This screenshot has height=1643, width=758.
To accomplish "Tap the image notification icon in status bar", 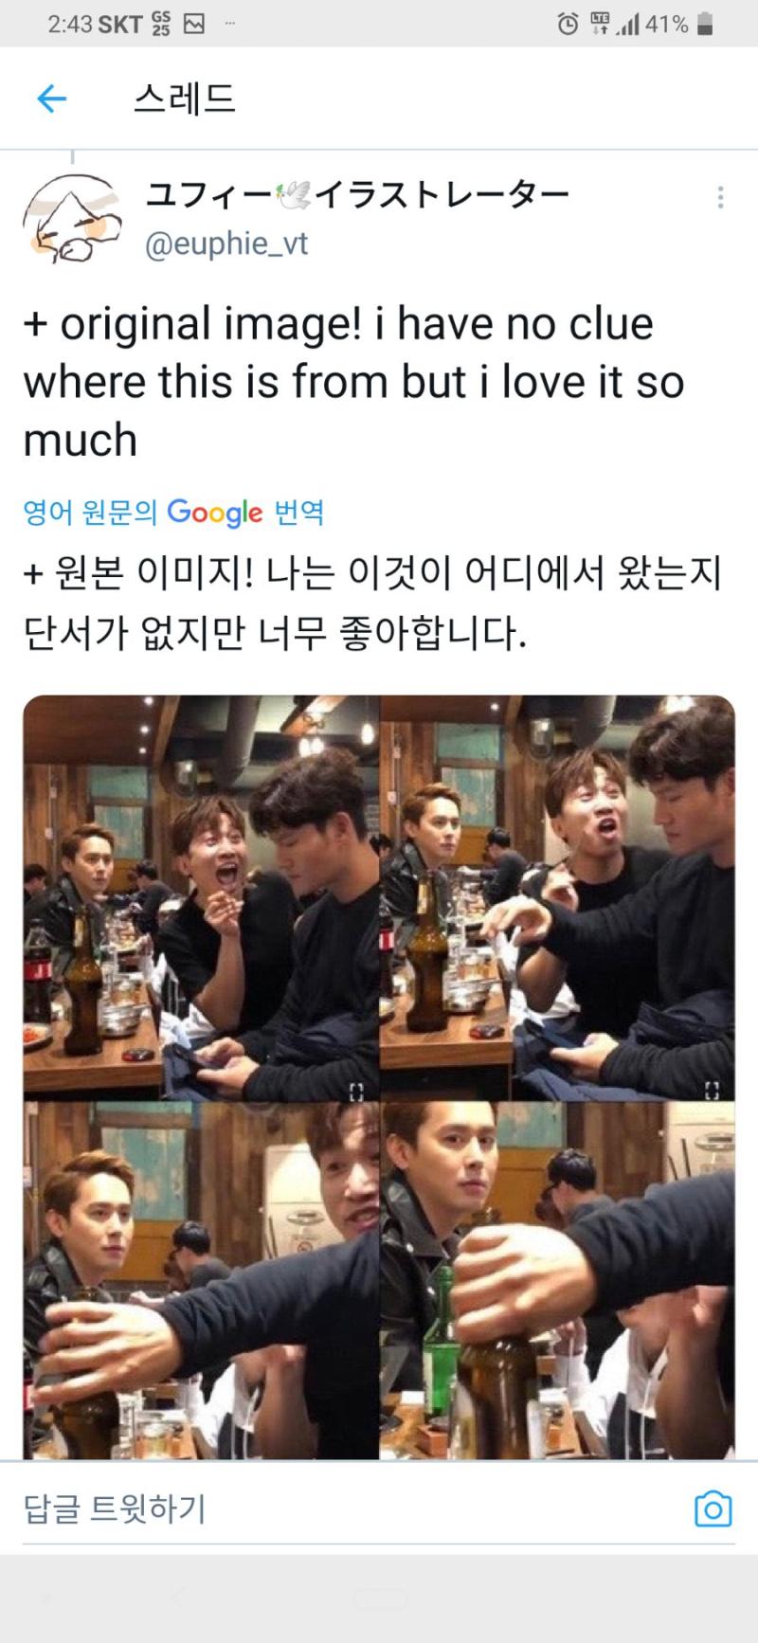I will pyautogui.click(x=193, y=25).
